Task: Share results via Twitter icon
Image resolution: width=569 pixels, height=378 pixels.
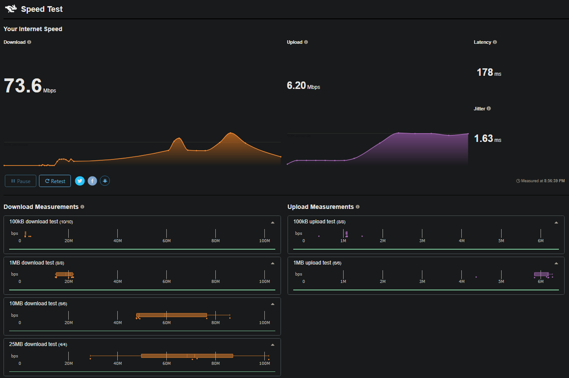Action: (80, 181)
